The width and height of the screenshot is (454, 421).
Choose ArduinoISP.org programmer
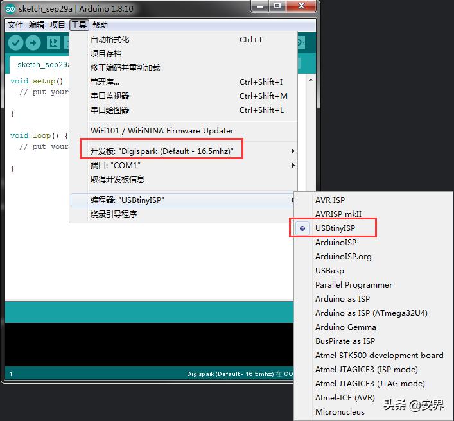coord(373,257)
